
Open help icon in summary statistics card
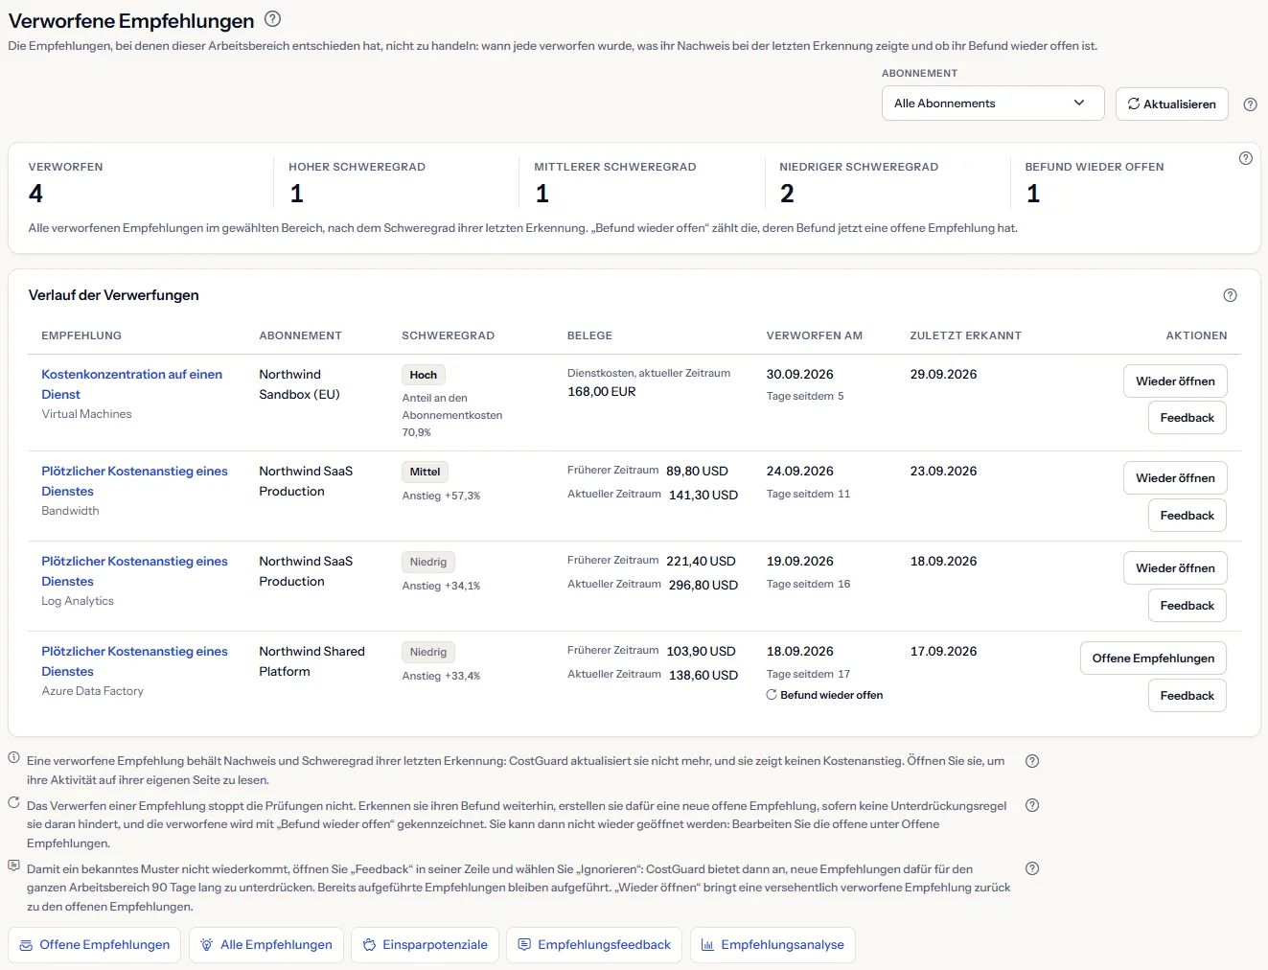click(1246, 158)
